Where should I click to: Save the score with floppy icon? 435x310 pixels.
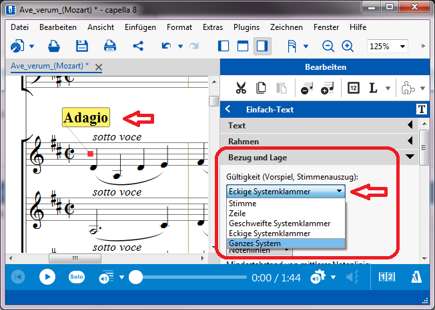(82, 46)
